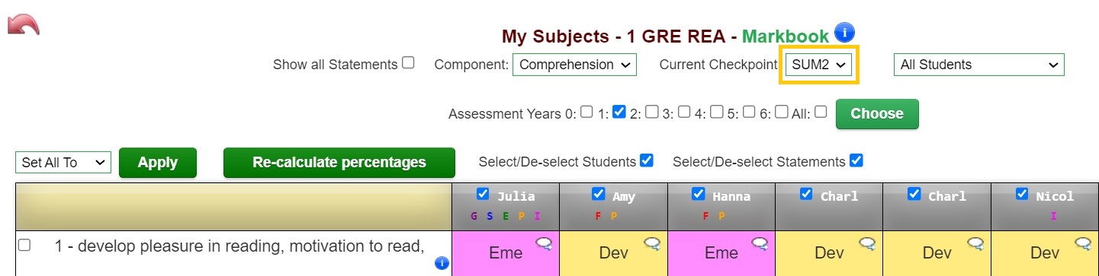Click the red back arrow icon
1099x276 pixels.
(23, 24)
